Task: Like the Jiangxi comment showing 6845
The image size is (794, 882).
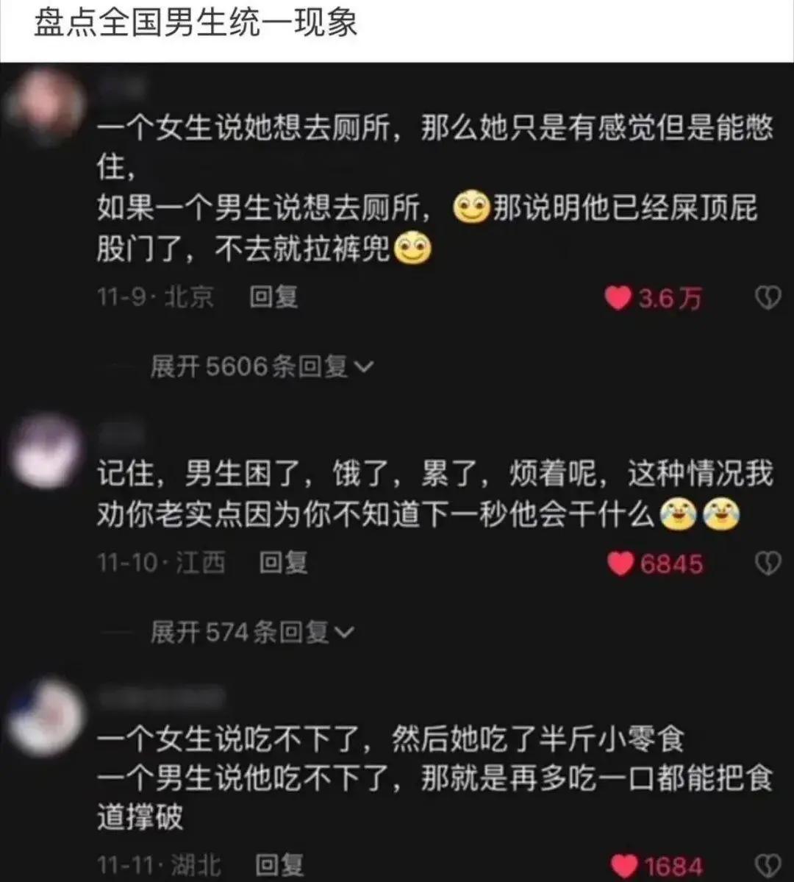Action: point(620,563)
